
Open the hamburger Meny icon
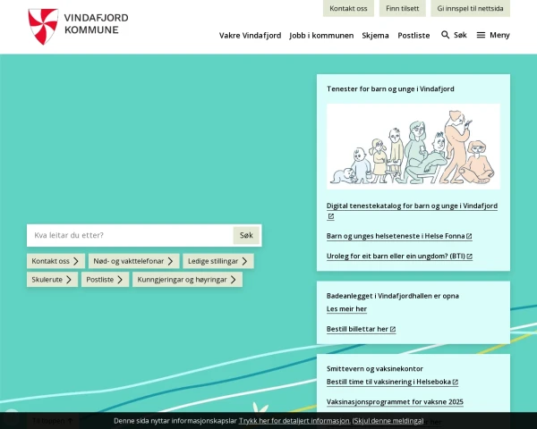(x=481, y=35)
